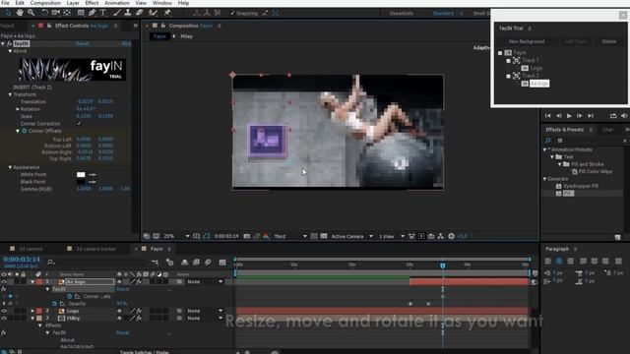This screenshot has height=354, width=630.
Task: Align paragraph text left
Action: (548, 261)
